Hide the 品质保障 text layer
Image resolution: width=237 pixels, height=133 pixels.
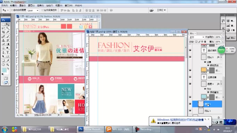[190, 77]
